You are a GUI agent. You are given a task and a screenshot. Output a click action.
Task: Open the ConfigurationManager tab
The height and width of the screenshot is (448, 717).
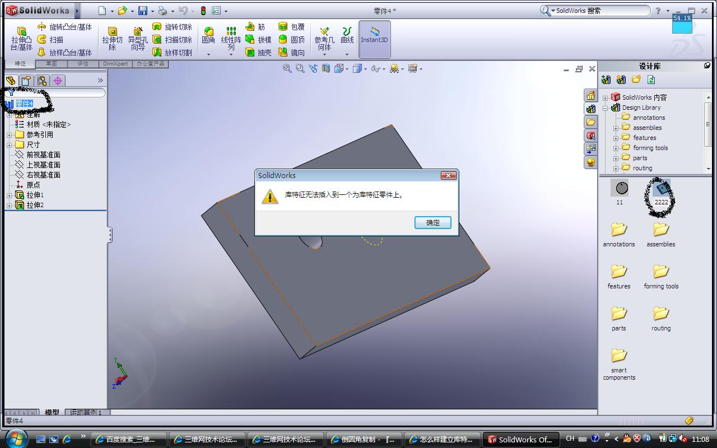[42, 81]
